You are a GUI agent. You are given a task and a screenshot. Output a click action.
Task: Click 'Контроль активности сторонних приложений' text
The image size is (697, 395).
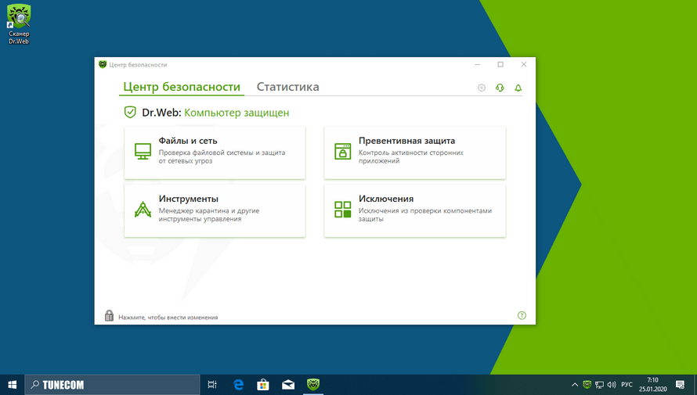(410, 156)
